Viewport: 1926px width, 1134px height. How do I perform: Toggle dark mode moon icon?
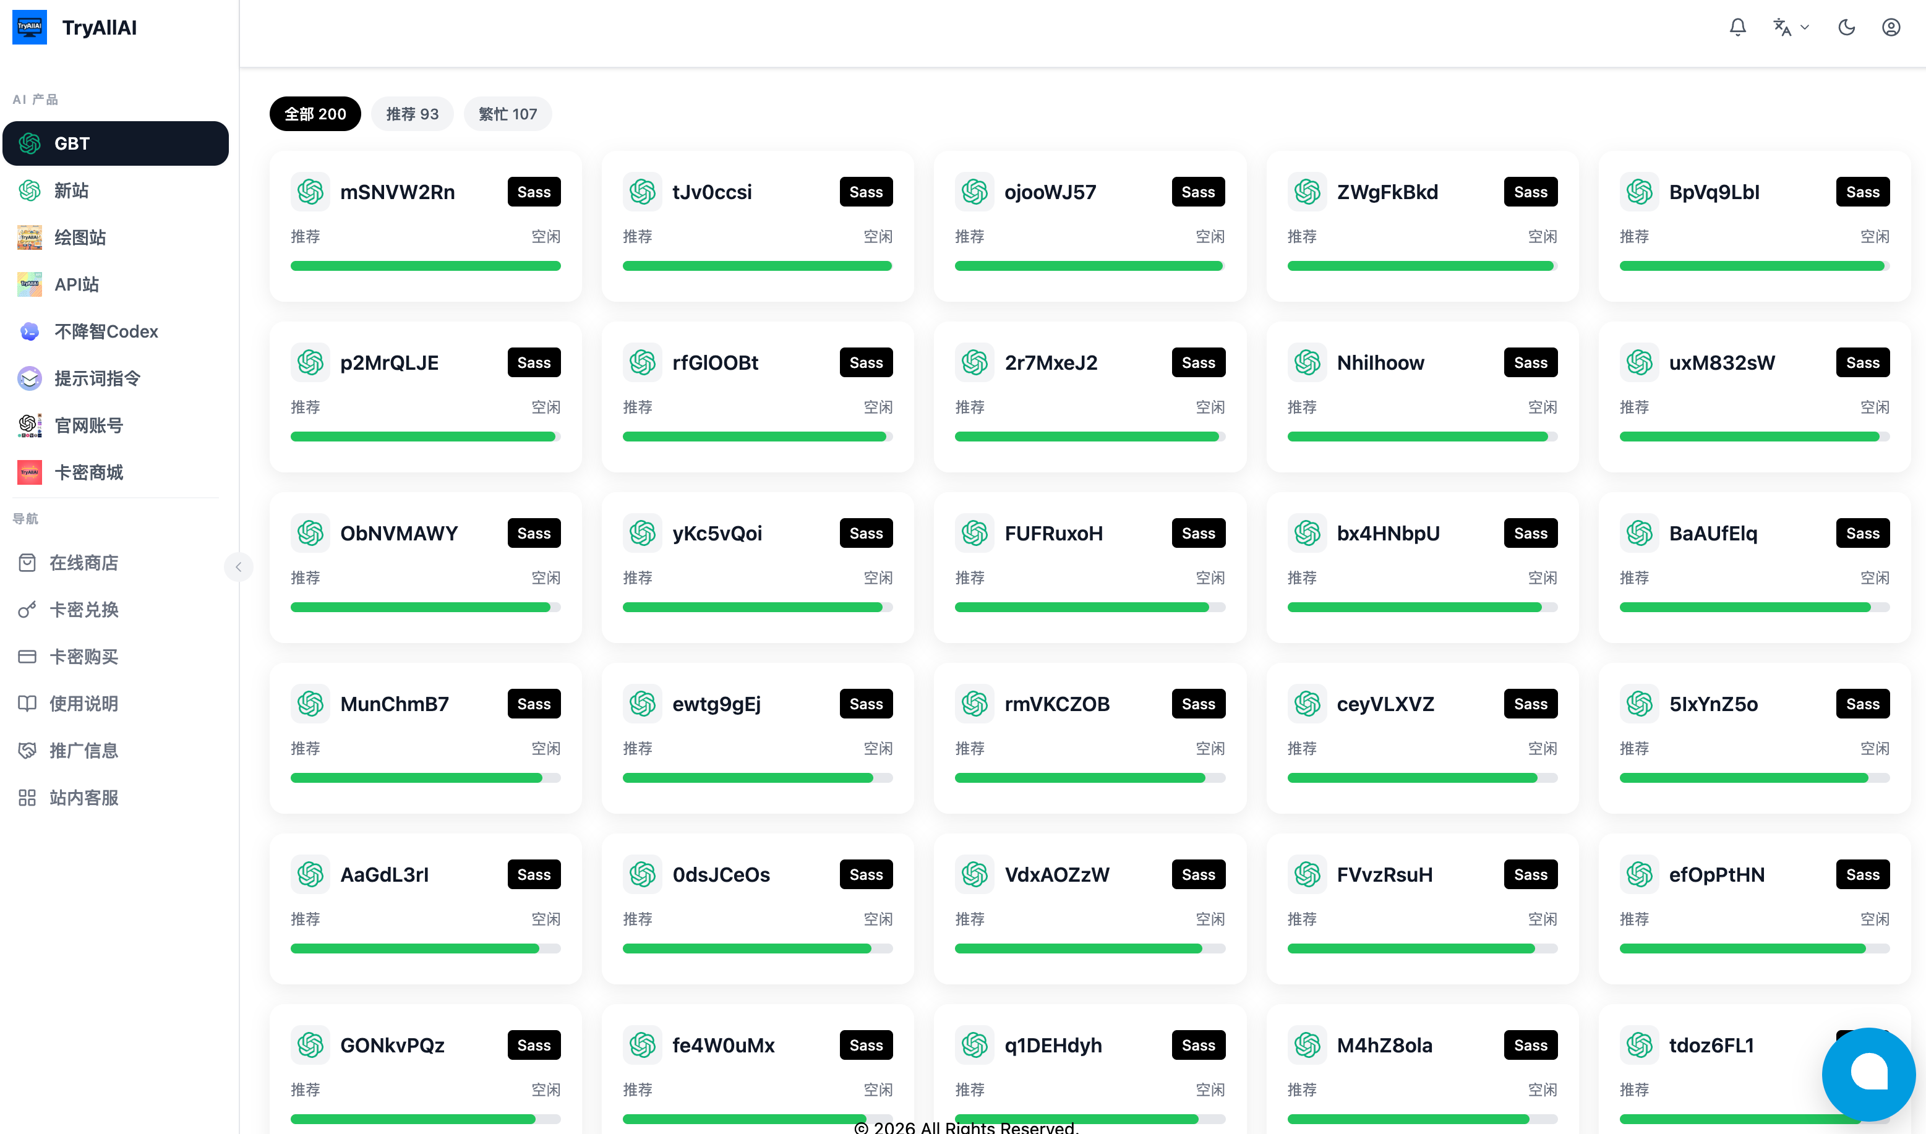[1846, 27]
